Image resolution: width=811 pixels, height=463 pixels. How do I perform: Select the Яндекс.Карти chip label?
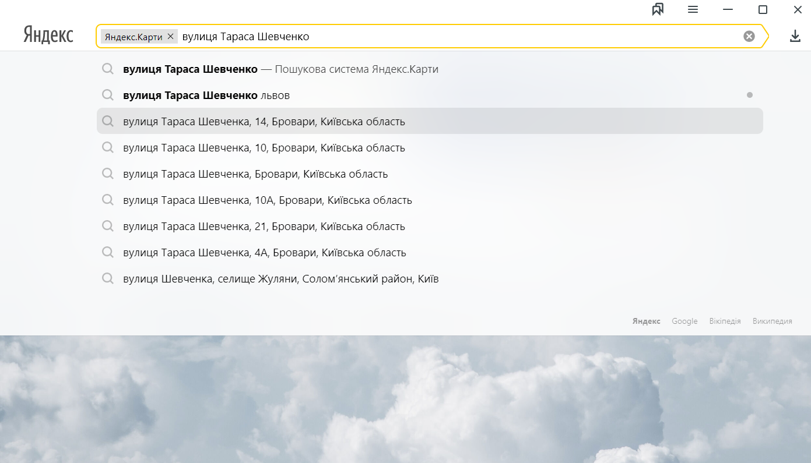(134, 37)
